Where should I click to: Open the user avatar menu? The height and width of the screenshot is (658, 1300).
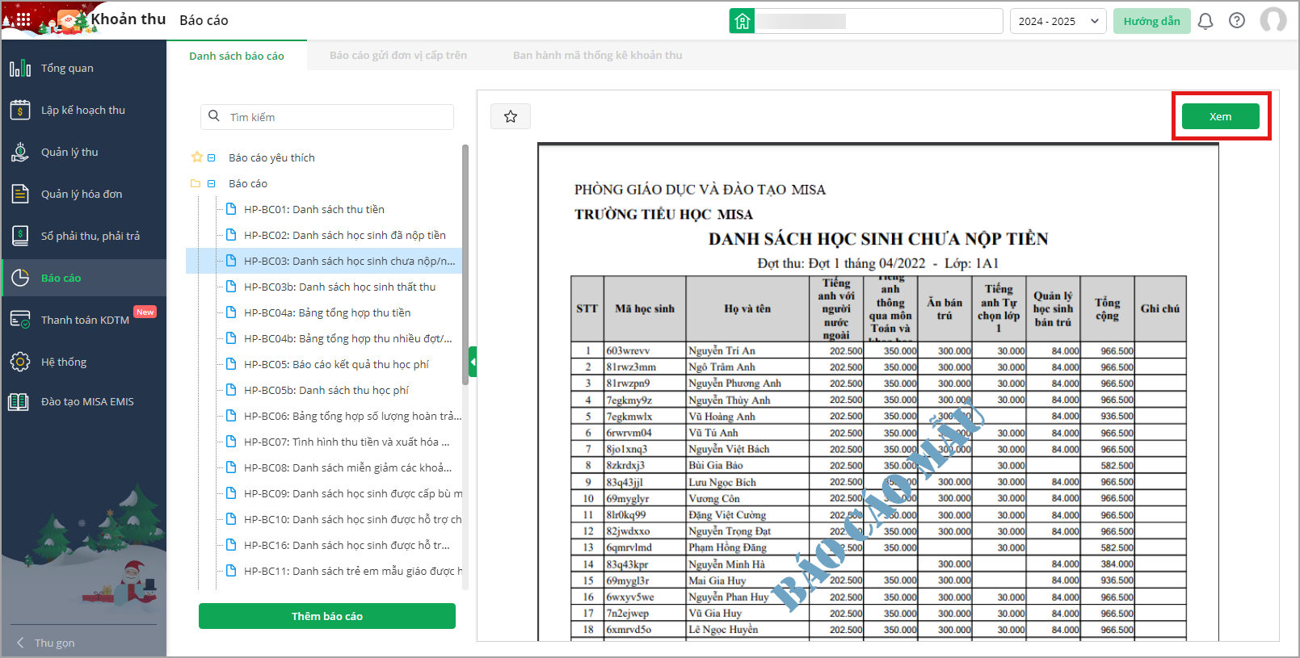pos(1273,20)
